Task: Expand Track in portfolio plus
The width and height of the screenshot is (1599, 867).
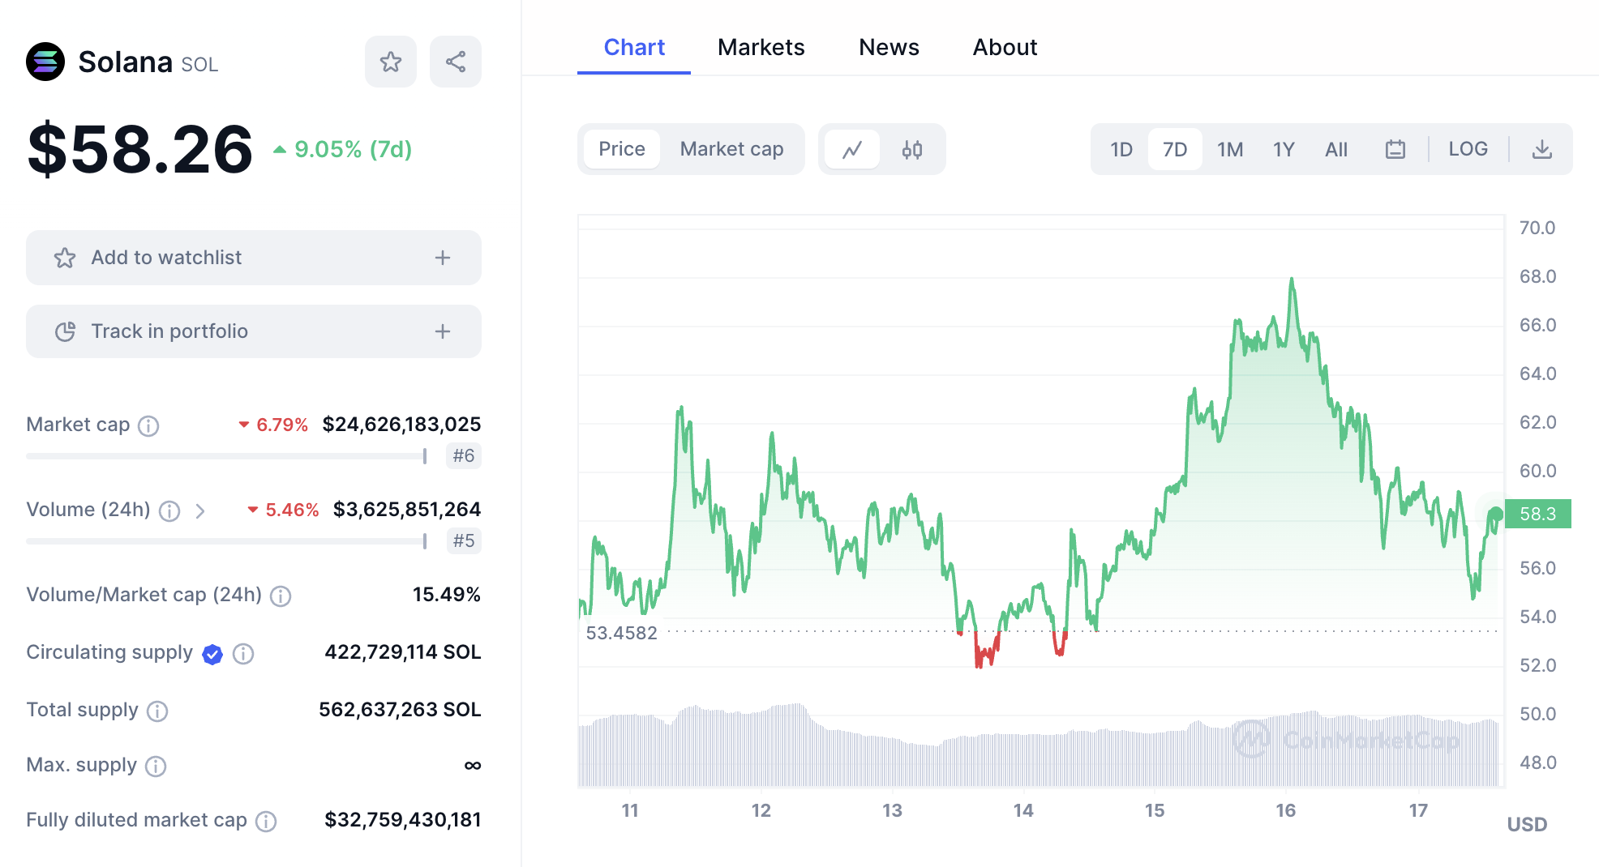Action: click(x=442, y=331)
